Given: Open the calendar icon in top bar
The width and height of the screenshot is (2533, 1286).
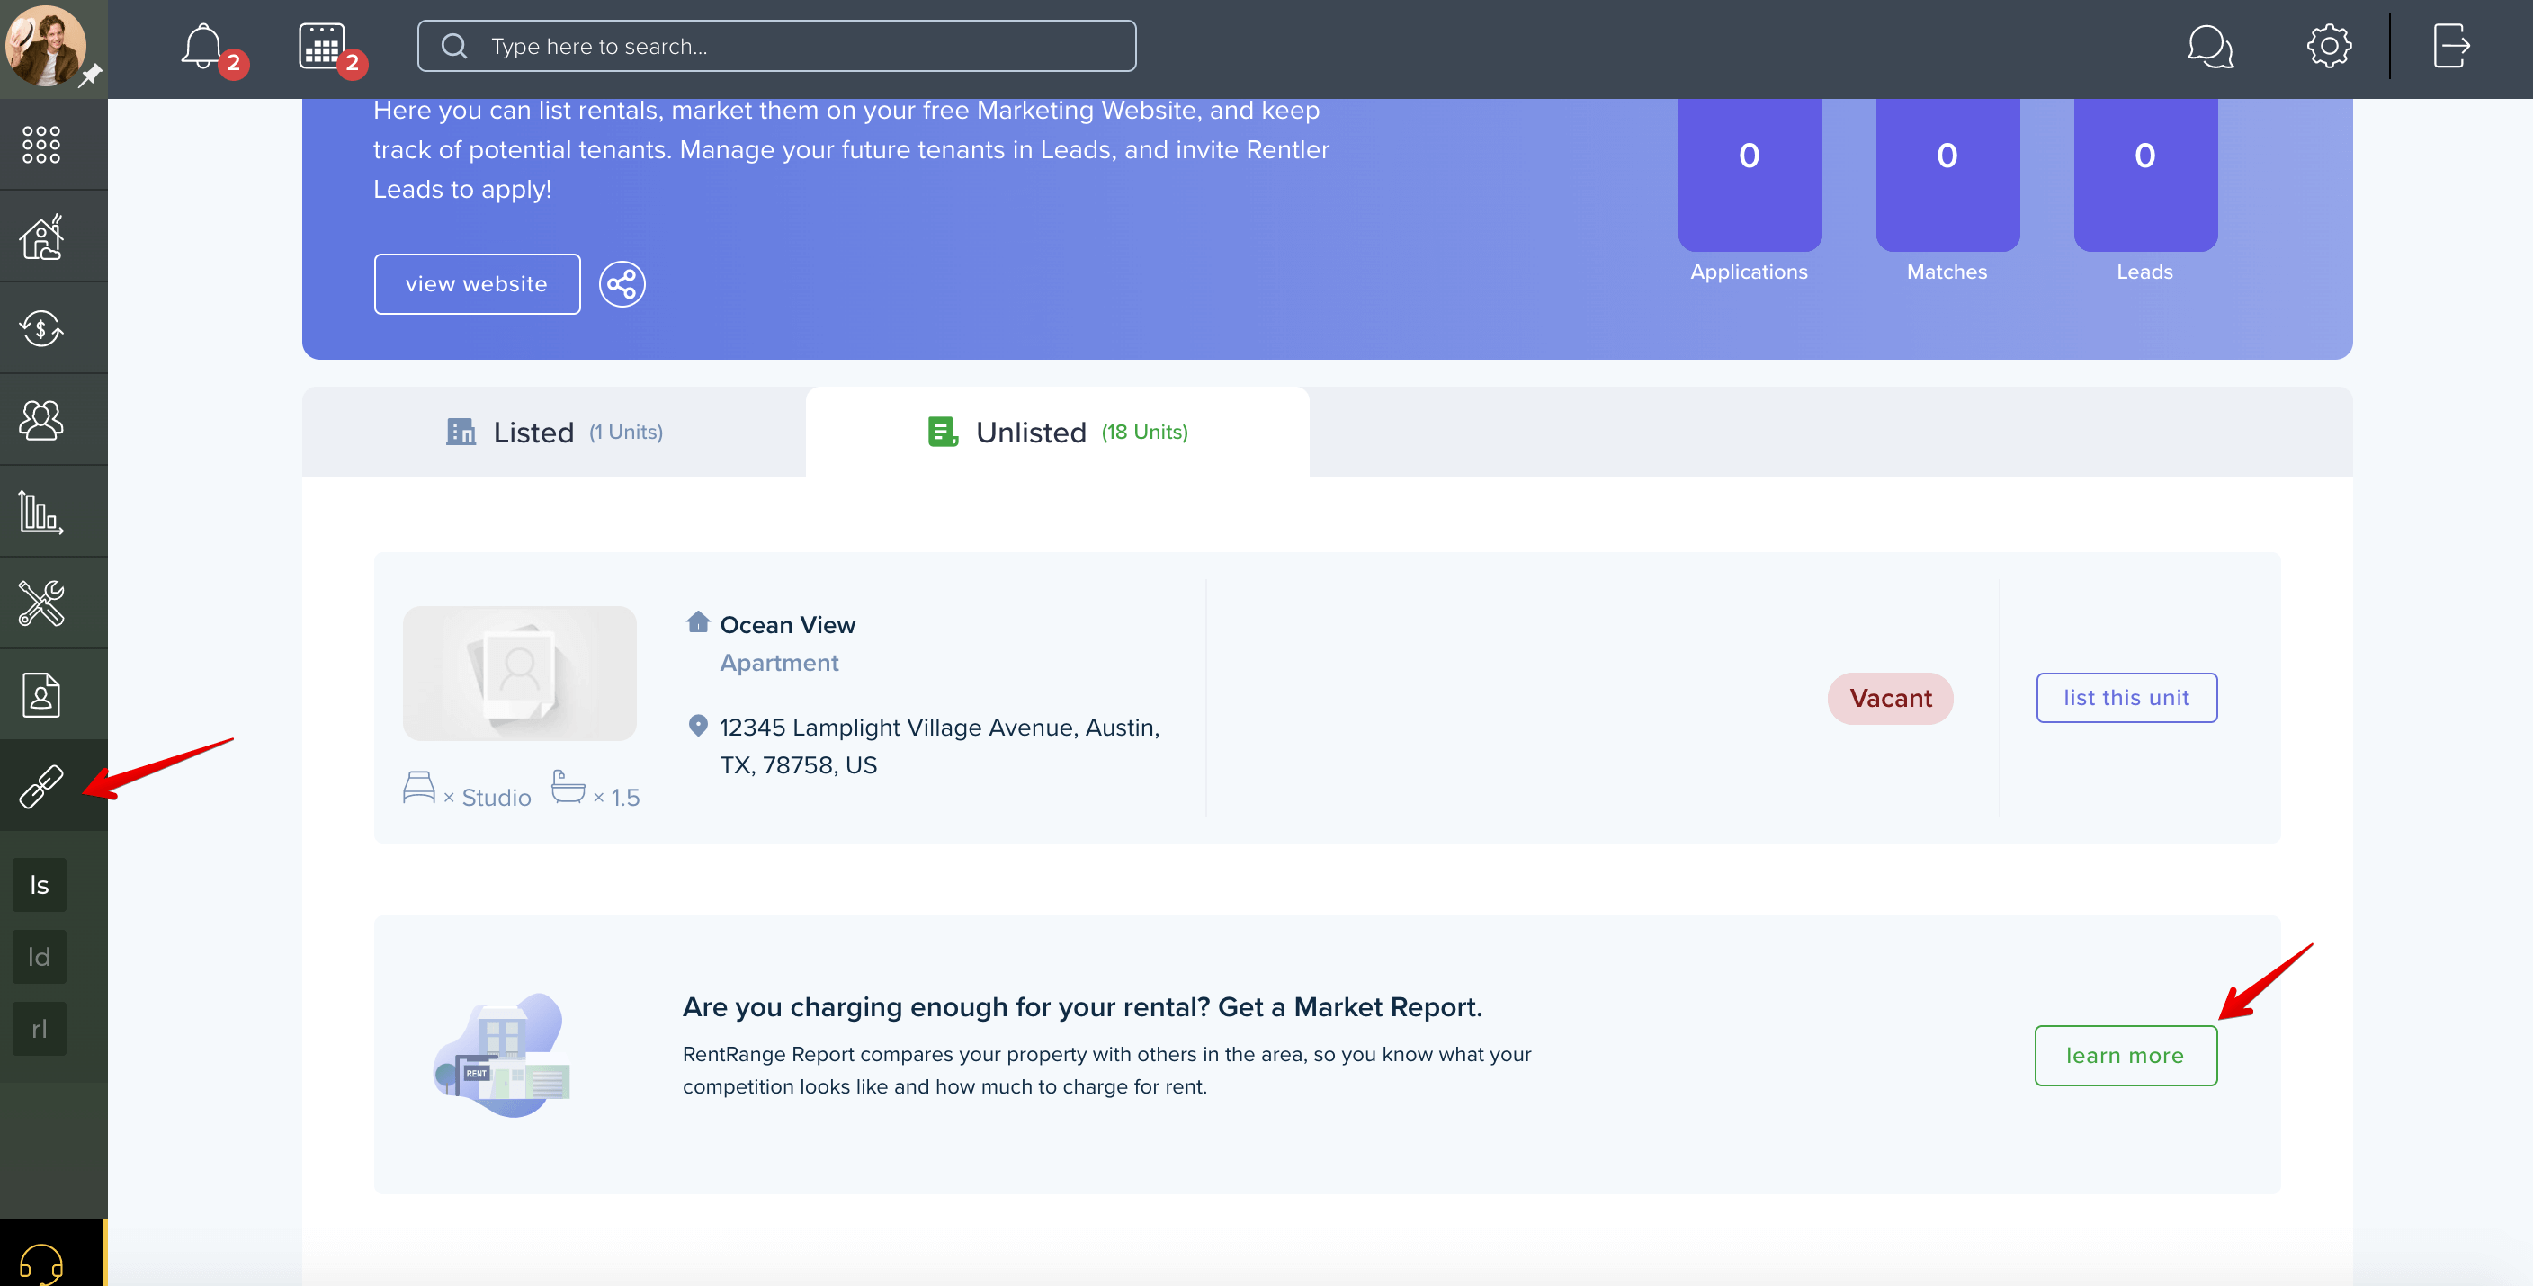Looking at the screenshot, I should pos(321,46).
